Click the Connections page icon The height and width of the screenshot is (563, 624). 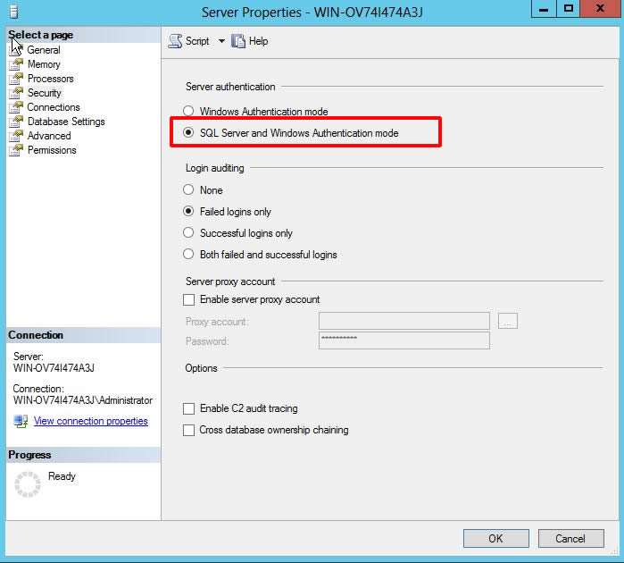(16, 107)
